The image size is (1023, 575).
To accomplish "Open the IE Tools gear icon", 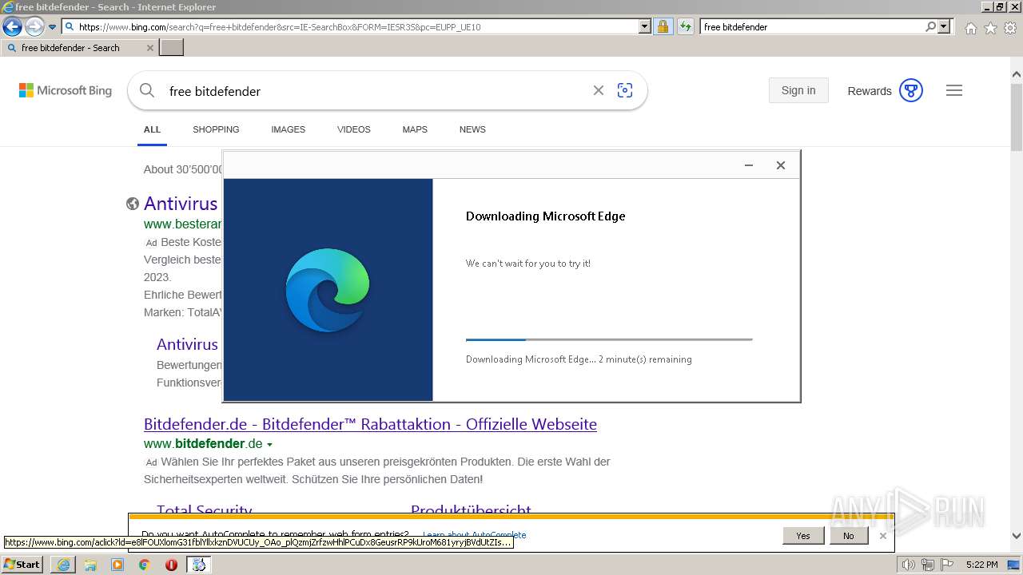I will coord(1010,28).
